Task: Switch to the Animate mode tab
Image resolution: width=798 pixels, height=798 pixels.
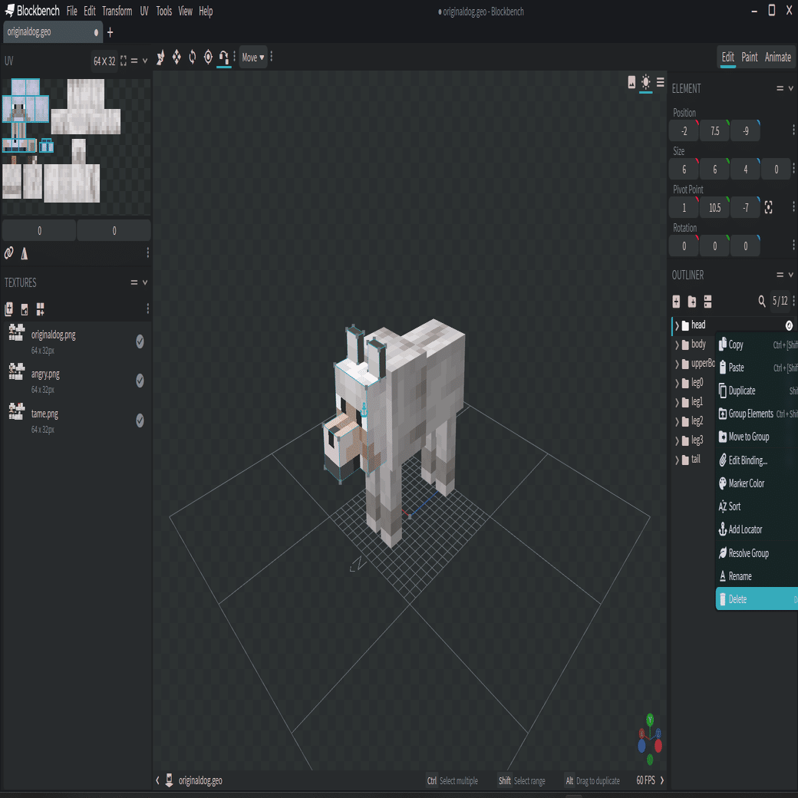Action: pos(777,57)
